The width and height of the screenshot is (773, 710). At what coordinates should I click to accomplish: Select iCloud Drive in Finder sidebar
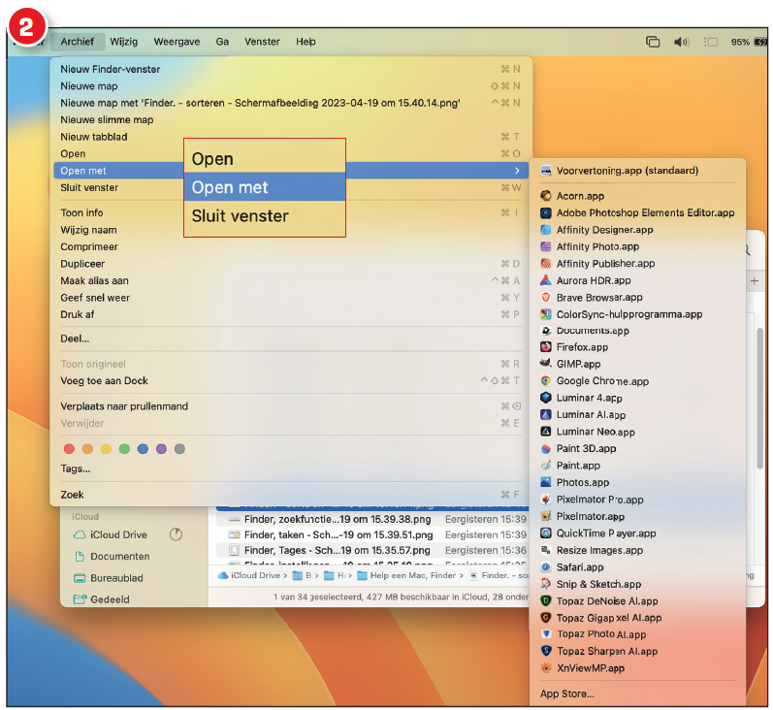pyautogui.click(x=117, y=535)
